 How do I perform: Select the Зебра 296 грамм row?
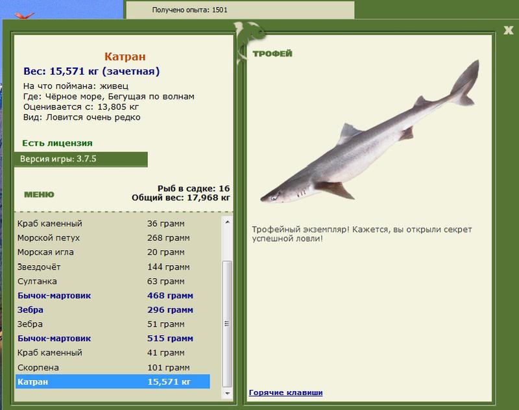(112, 310)
